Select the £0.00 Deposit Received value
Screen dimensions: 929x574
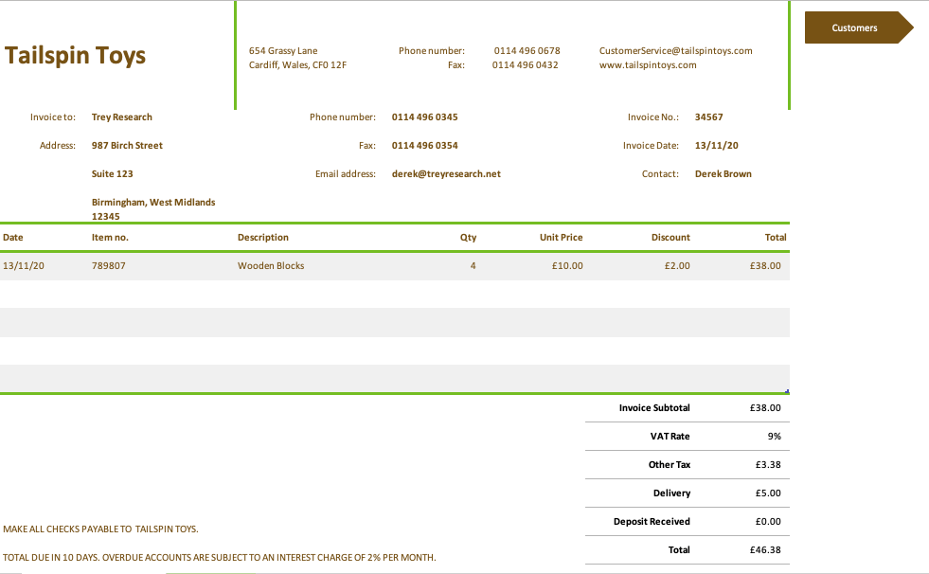(768, 522)
